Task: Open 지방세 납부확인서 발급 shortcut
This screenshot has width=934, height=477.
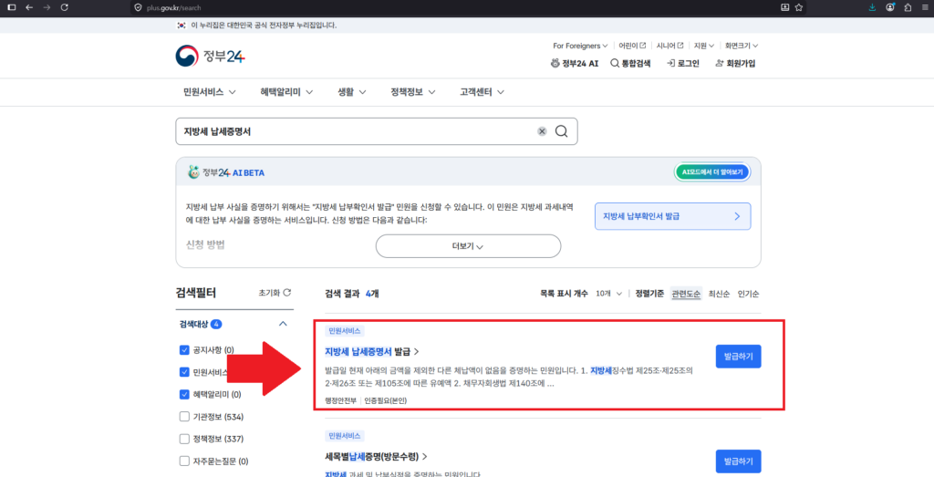Action: (x=672, y=216)
